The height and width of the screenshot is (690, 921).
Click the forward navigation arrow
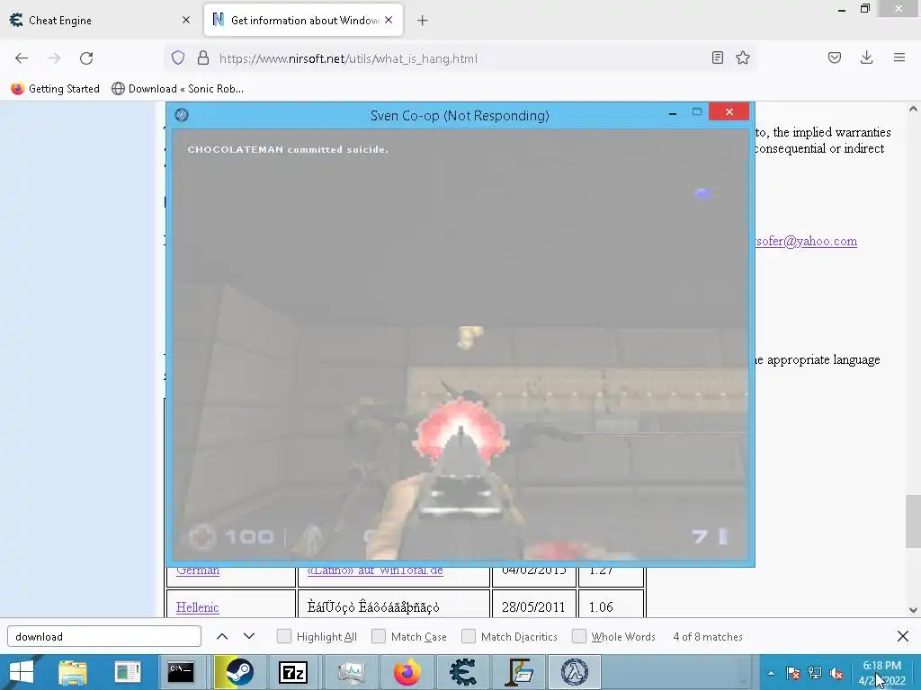pyautogui.click(x=54, y=58)
